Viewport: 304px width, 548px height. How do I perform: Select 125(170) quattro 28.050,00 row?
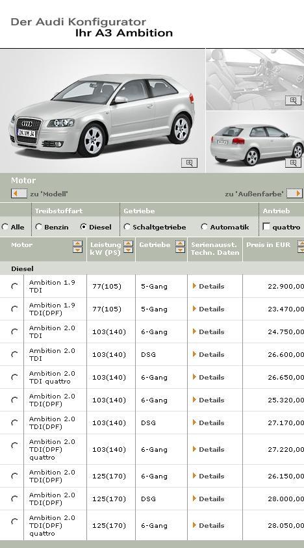click(14, 521)
